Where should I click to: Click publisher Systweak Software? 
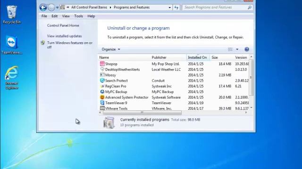pos(166,97)
